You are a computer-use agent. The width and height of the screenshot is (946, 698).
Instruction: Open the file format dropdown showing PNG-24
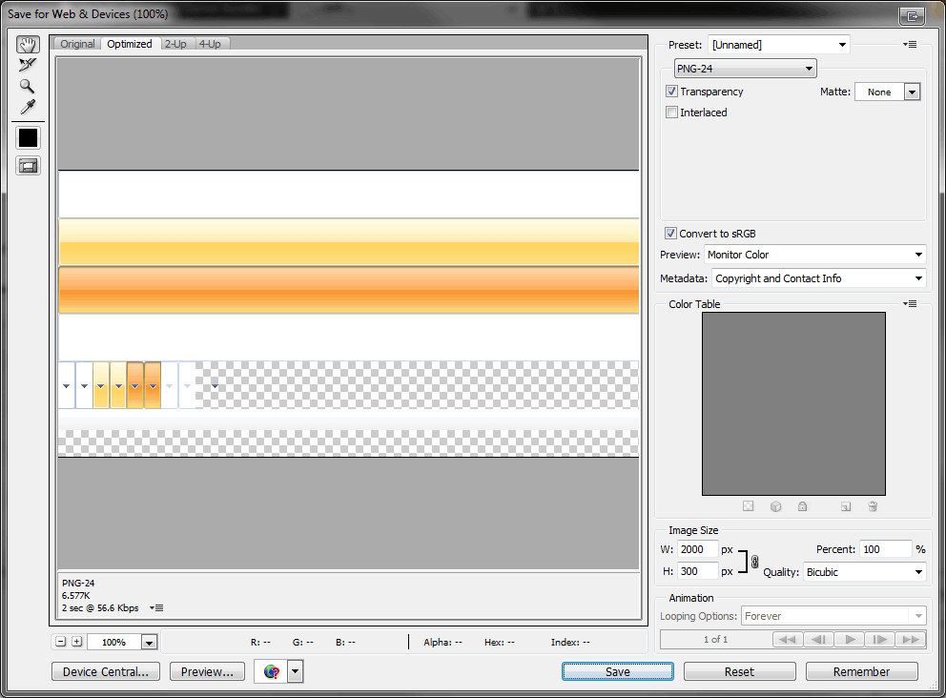coord(745,68)
